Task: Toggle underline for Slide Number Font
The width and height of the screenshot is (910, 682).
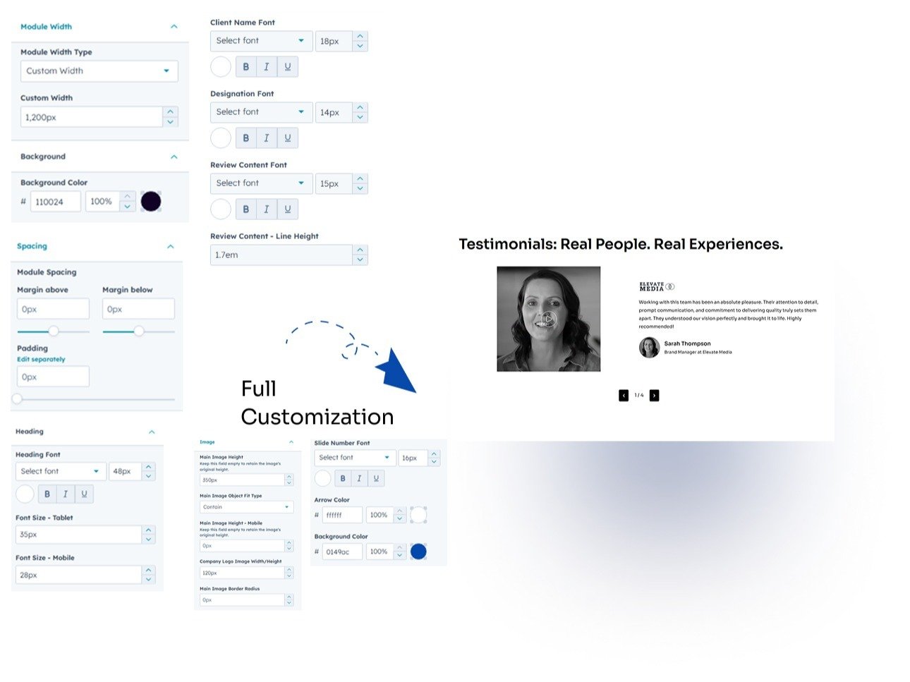Action: coord(376,479)
